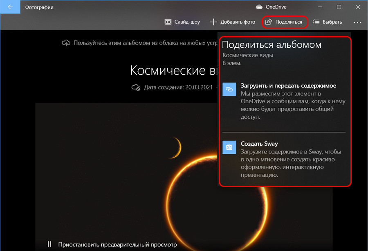Image resolution: width=368 pixels, height=251 pixels.
Task: Minimize the Фотографии window
Action: tap(320, 7)
